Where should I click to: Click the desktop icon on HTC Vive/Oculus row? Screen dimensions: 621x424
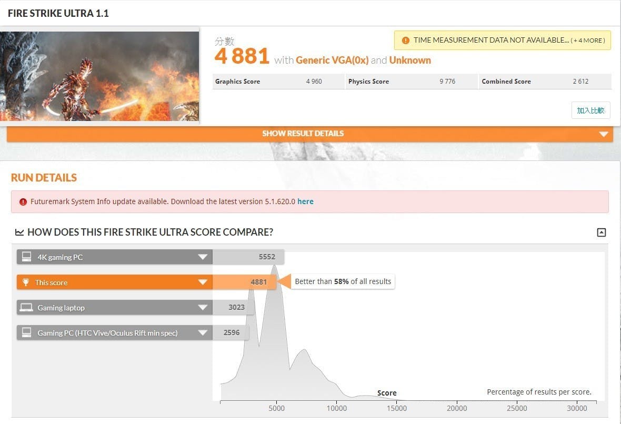click(26, 332)
